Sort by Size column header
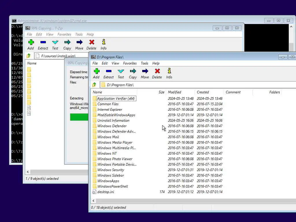Screen dimensions: 296x222 (151, 92)
